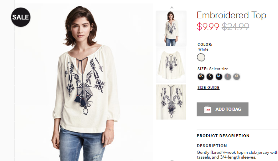Click the $9.99 sale price
The width and height of the screenshot is (278, 161).
pos(208,27)
